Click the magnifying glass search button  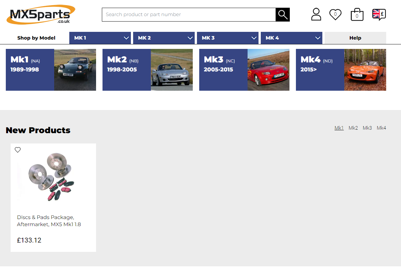click(282, 14)
